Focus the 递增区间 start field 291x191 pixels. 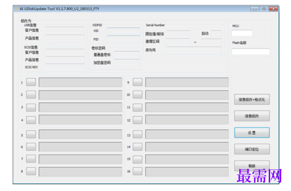click(x=178, y=42)
